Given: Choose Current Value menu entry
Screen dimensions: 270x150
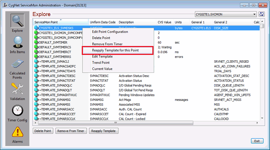Looking at the screenshot, I should 118,69.
